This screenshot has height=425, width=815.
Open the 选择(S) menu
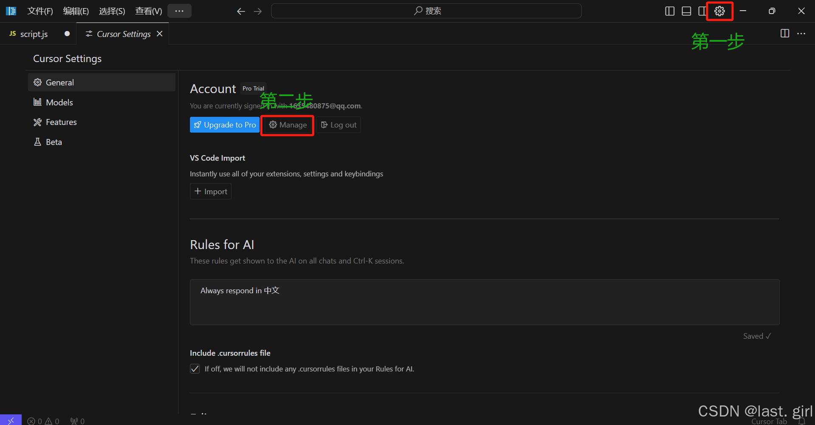coord(112,11)
